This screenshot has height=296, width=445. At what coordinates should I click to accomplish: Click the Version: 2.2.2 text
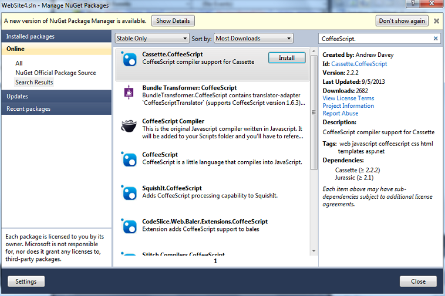click(341, 73)
